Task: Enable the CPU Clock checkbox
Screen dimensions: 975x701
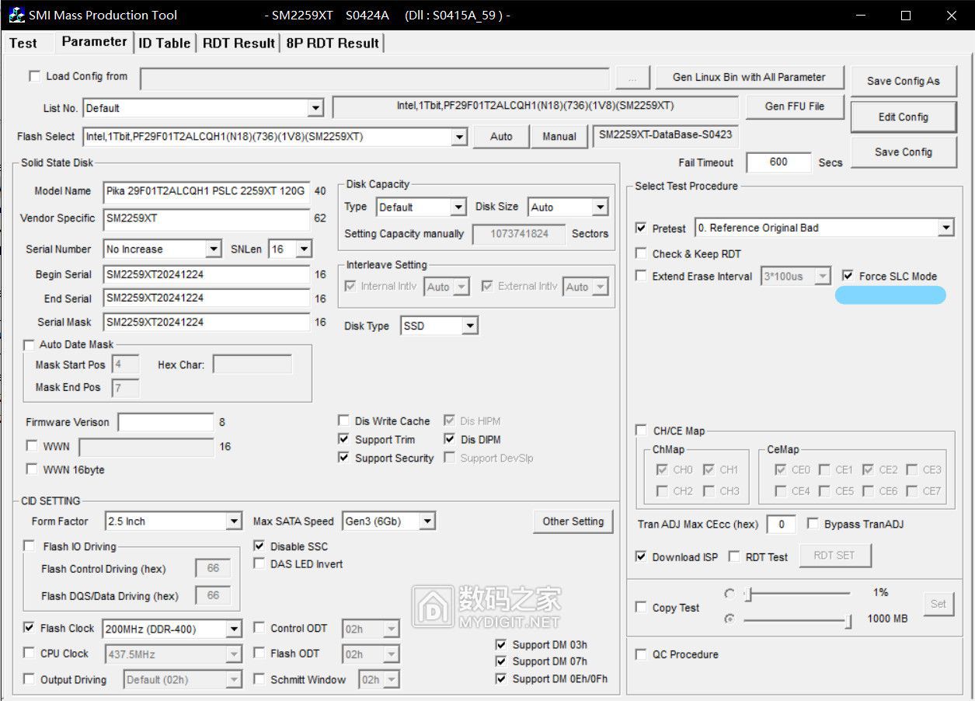Action: [29, 654]
